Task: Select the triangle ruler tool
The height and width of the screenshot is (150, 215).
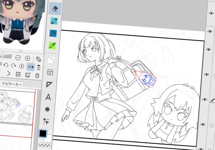Action: (x=49, y=84)
